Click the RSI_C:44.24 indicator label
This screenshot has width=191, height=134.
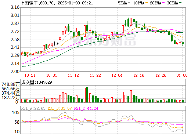pyautogui.click(x=86, y=108)
